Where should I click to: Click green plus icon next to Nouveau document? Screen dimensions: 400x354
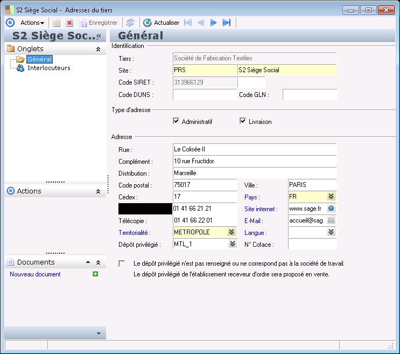(x=95, y=274)
